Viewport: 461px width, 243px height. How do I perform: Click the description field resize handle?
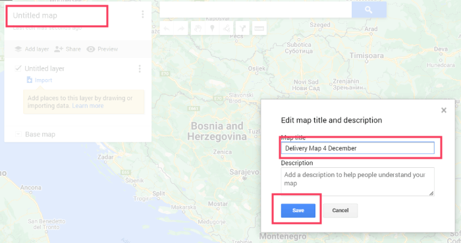431,194
